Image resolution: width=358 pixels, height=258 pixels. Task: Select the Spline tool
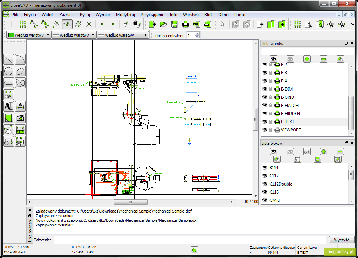pyautogui.click(x=20, y=83)
